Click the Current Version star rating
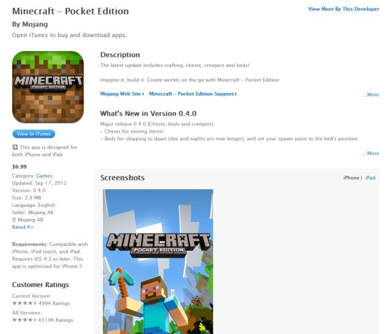 pos(24,303)
